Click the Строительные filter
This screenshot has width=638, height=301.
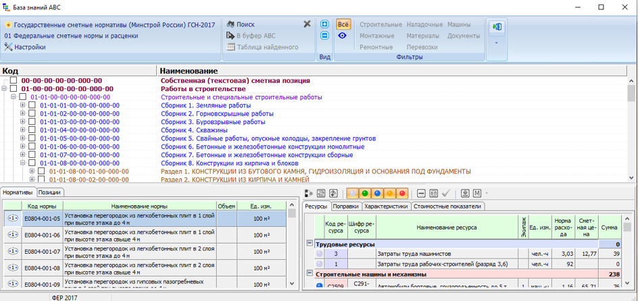[381, 24]
